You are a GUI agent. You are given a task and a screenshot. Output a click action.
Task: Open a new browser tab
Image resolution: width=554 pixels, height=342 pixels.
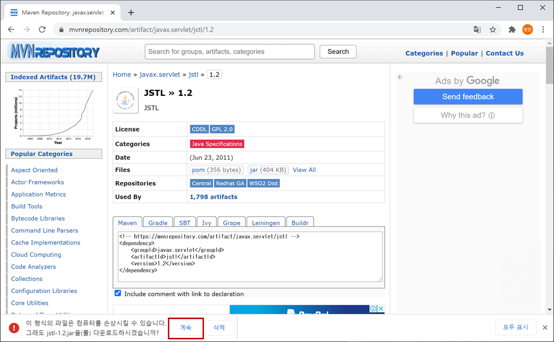pos(131,13)
